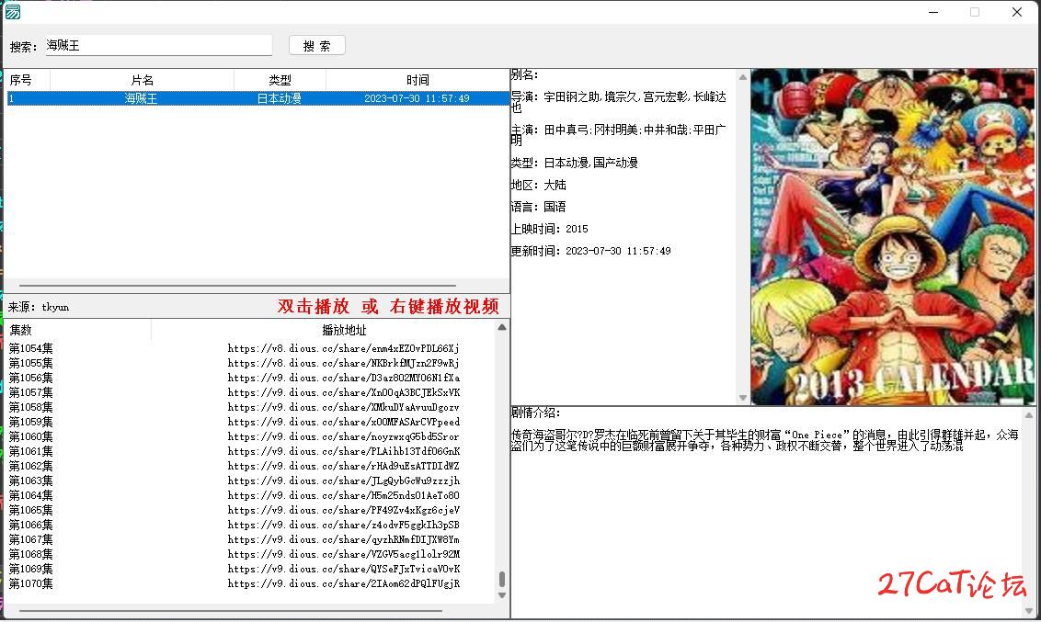Click the plot summary paragraph mentioning One Piece

click(765, 440)
